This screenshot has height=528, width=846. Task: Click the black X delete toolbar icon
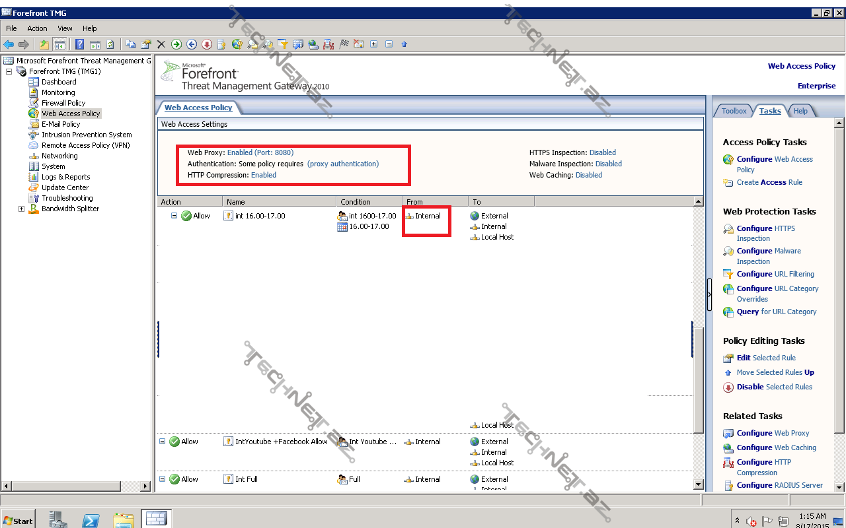point(161,44)
